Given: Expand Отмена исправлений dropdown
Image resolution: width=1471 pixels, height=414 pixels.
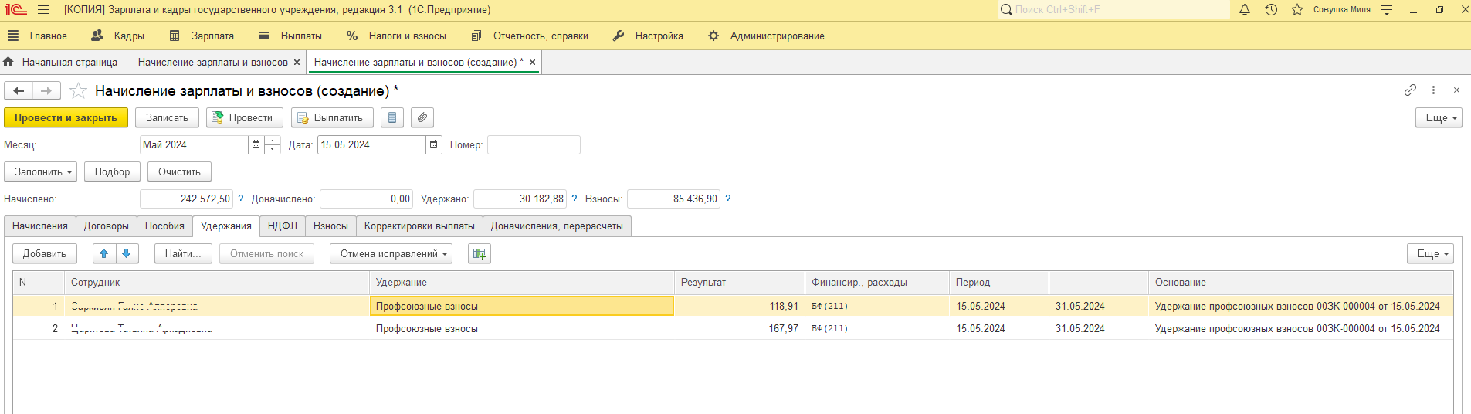Looking at the screenshot, I should coord(391,253).
